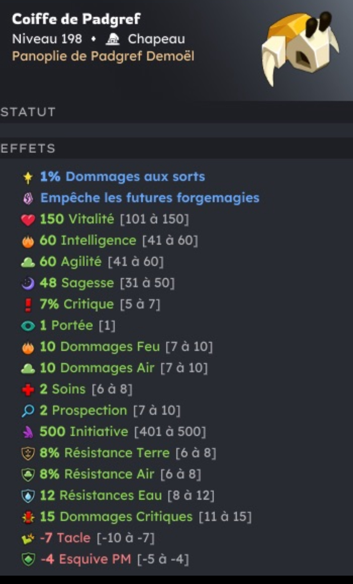Click the STATUT section header
353x584 pixels.
coord(28,112)
